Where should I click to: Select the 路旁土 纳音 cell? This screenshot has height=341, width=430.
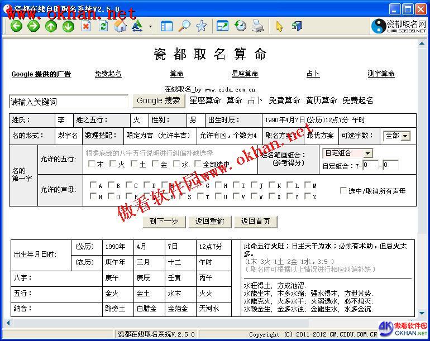118,309
